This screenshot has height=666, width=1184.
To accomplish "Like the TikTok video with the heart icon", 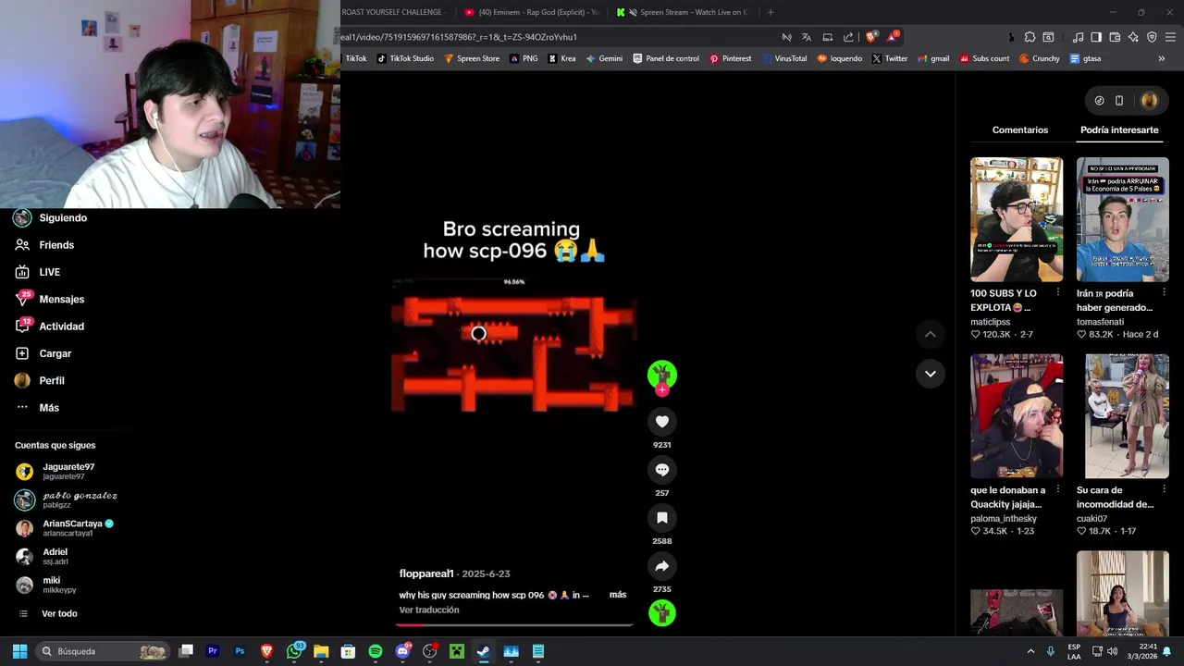I will 661,422.
